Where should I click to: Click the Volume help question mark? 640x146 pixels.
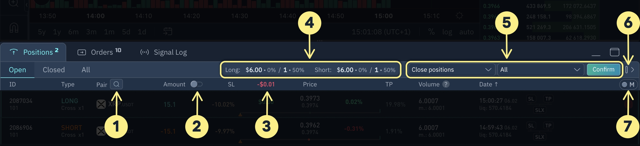click(x=446, y=84)
